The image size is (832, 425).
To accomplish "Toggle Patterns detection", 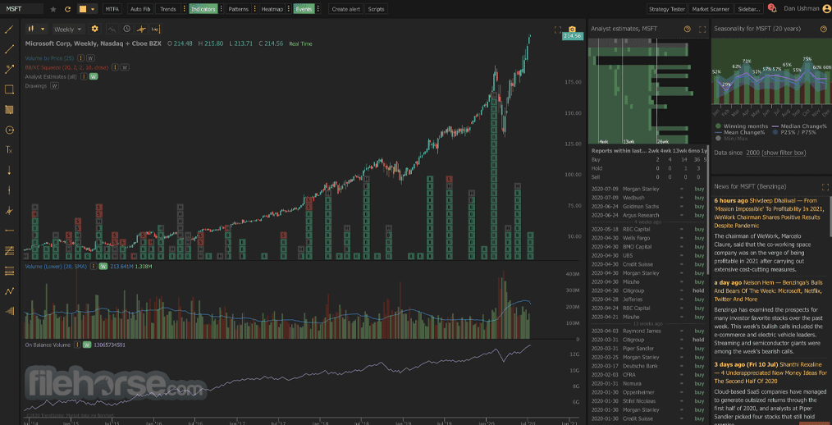I will point(238,9).
